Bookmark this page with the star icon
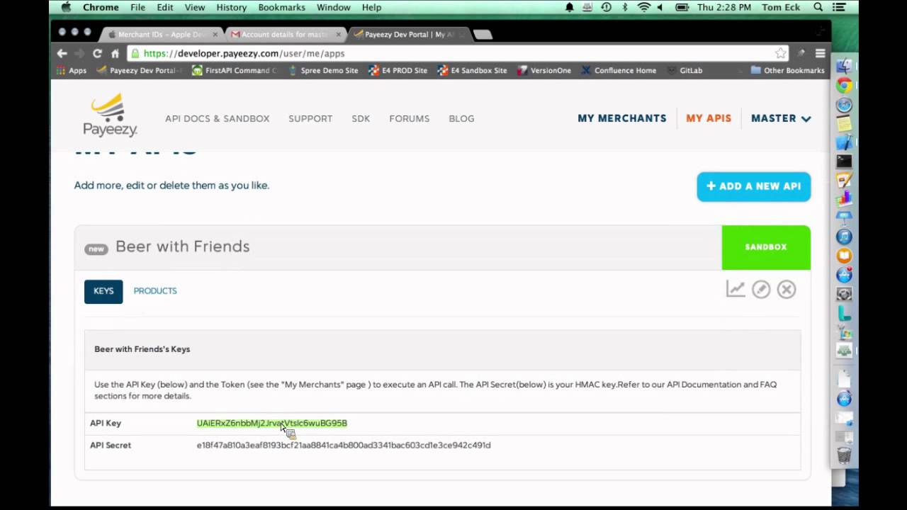This screenshot has width=907, height=510. click(x=780, y=53)
